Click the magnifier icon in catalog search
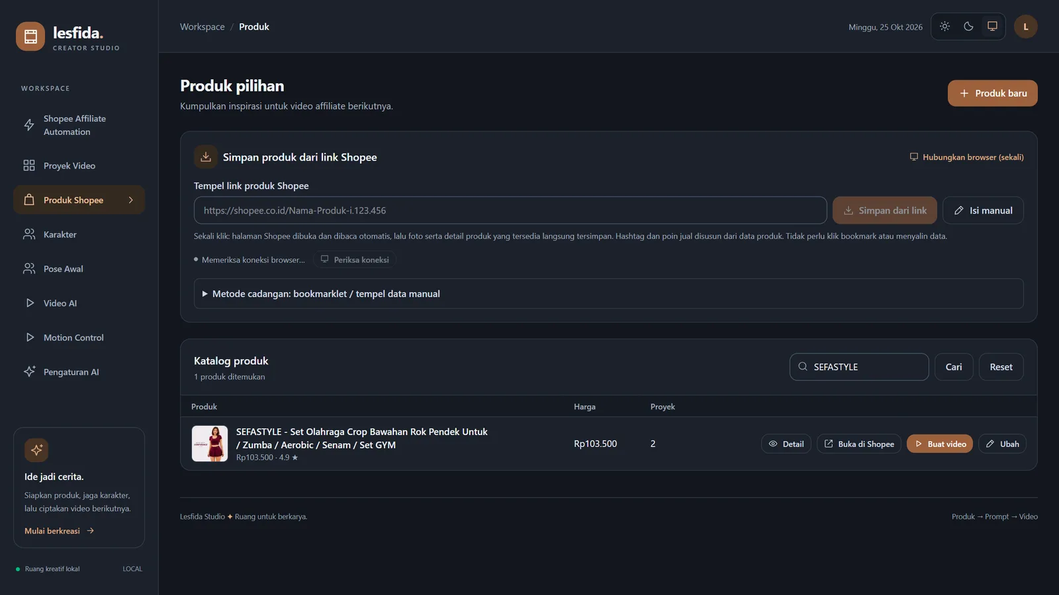This screenshot has height=595, width=1059. (803, 367)
